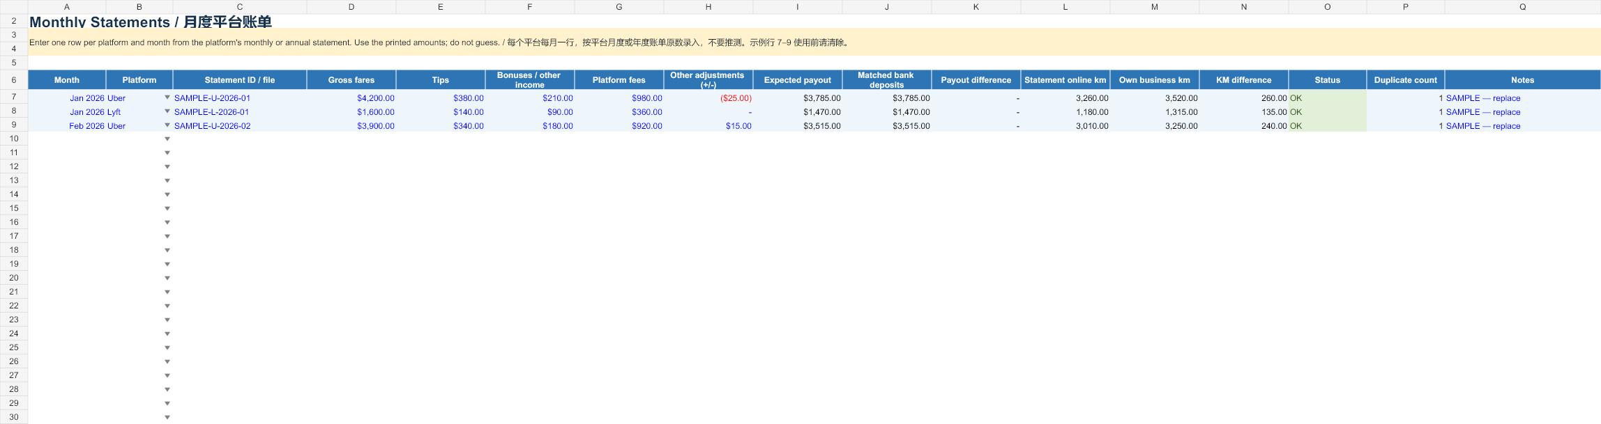The width and height of the screenshot is (1601, 424).
Task: Select the KM difference header cell
Action: point(1244,80)
